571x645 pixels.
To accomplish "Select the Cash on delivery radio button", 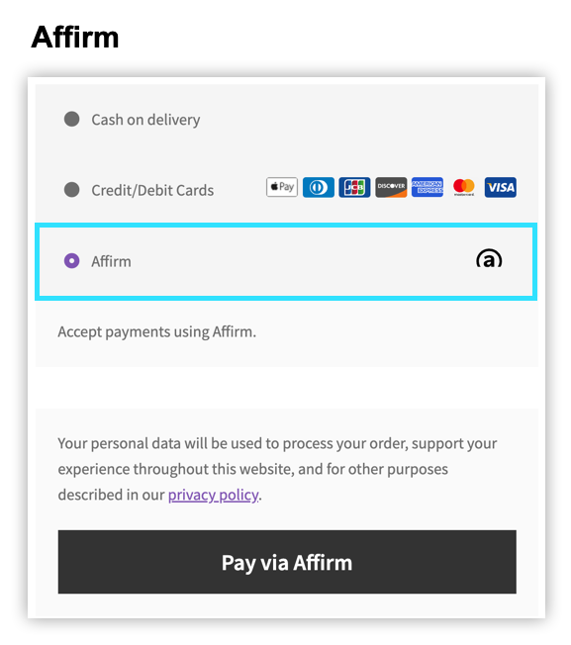I will tap(71, 119).
